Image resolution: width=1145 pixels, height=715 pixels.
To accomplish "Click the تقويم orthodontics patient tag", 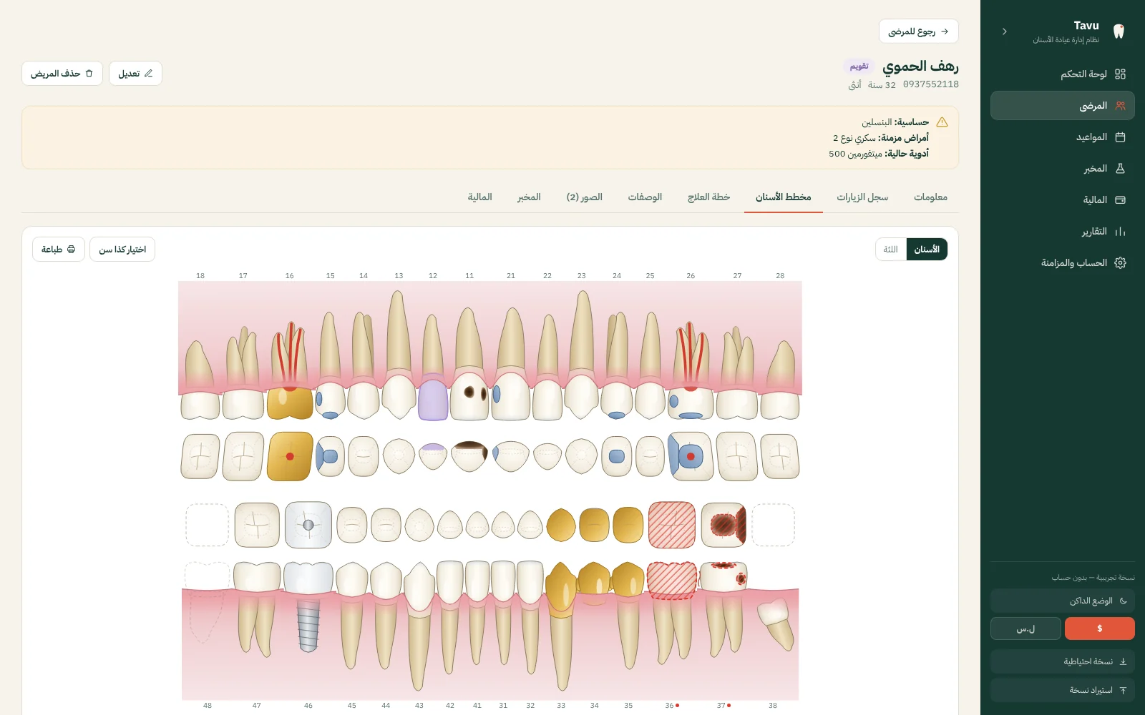I will [x=859, y=66].
